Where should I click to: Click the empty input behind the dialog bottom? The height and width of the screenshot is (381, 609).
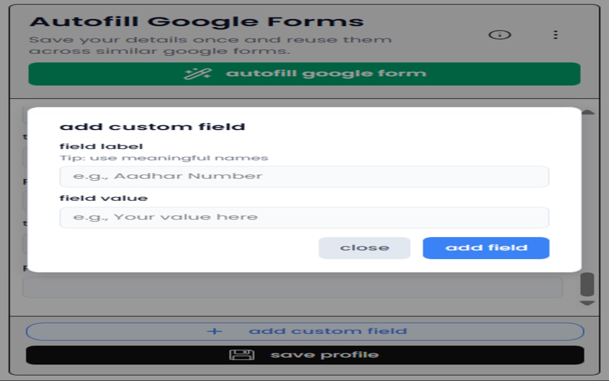click(x=292, y=287)
